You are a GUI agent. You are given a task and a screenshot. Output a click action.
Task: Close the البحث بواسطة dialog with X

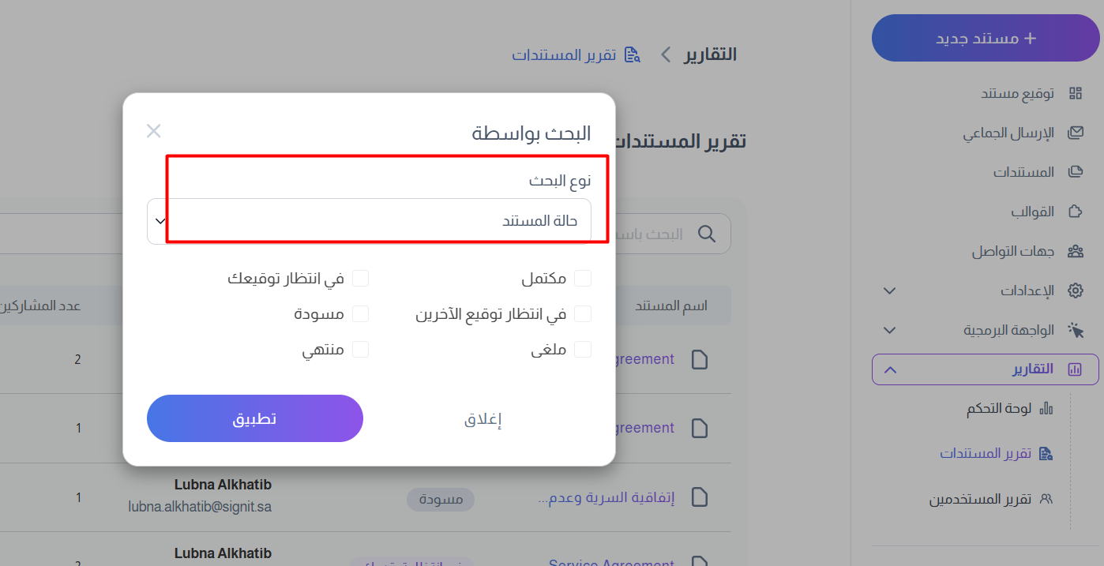pyautogui.click(x=154, y=131)
